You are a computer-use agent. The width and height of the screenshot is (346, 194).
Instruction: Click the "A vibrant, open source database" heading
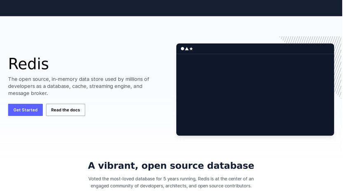coord(171,166)
